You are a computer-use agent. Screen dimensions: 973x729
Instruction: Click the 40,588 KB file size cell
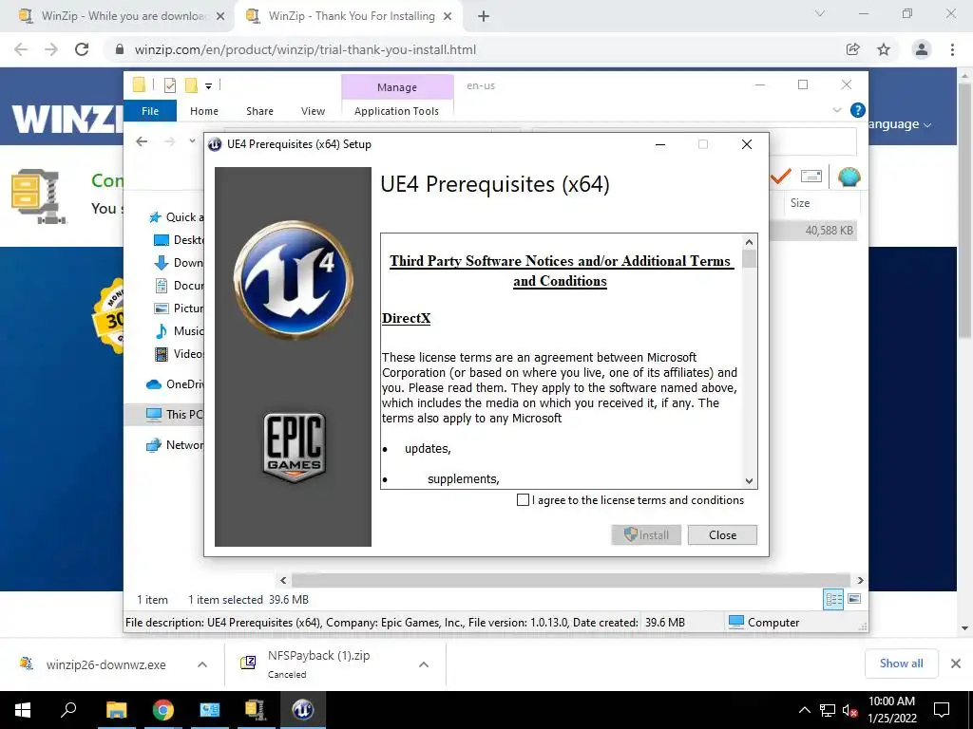829,230
